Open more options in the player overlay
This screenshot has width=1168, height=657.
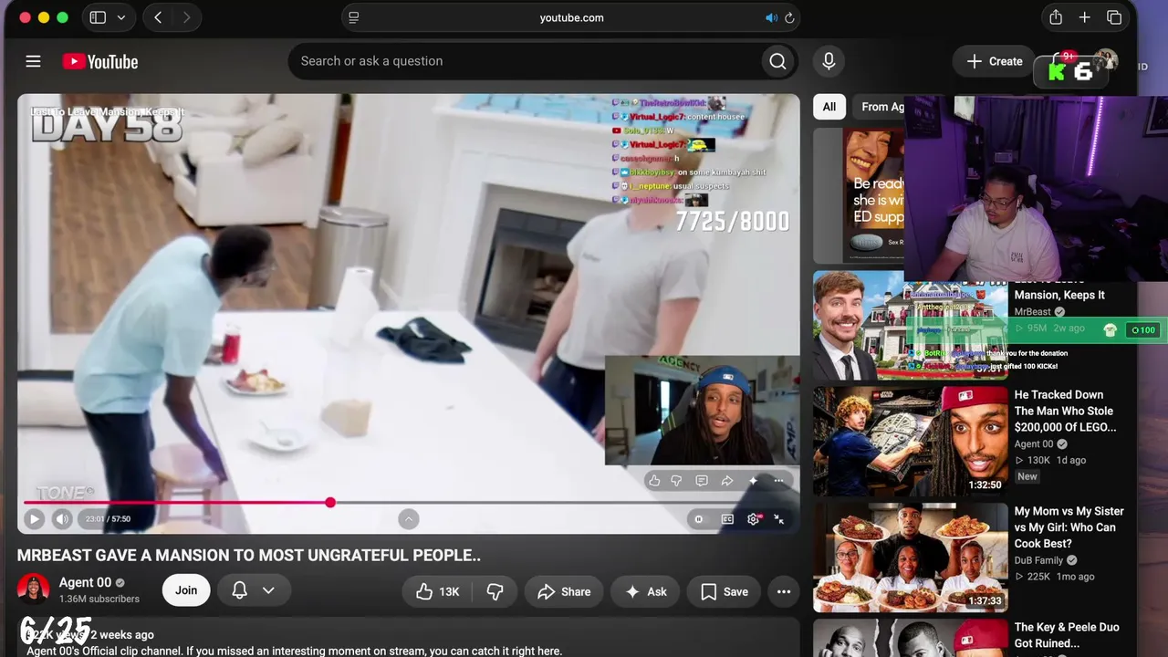[x=778, y=481]
